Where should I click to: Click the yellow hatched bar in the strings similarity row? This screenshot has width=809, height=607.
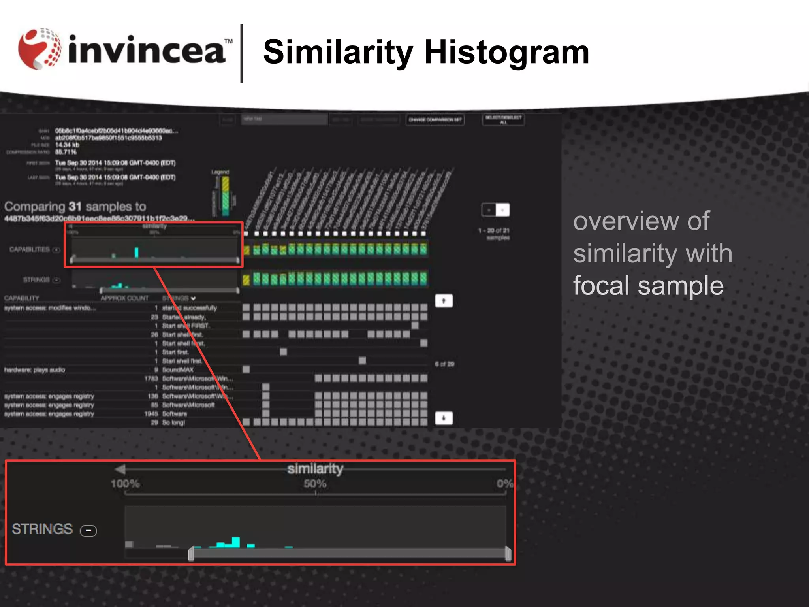click(246, 280)
